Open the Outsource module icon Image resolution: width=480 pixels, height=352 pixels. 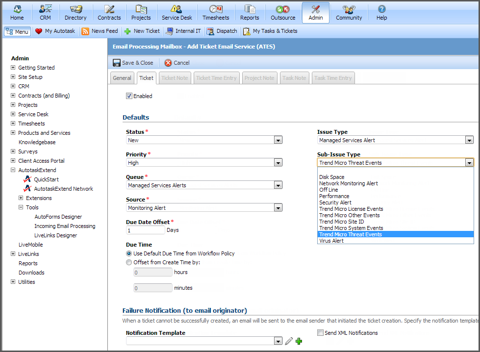point(283,9)
